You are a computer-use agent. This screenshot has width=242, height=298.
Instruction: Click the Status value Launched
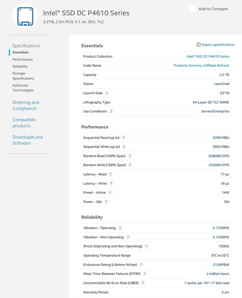pyautogui.click(x=221, y=84)
